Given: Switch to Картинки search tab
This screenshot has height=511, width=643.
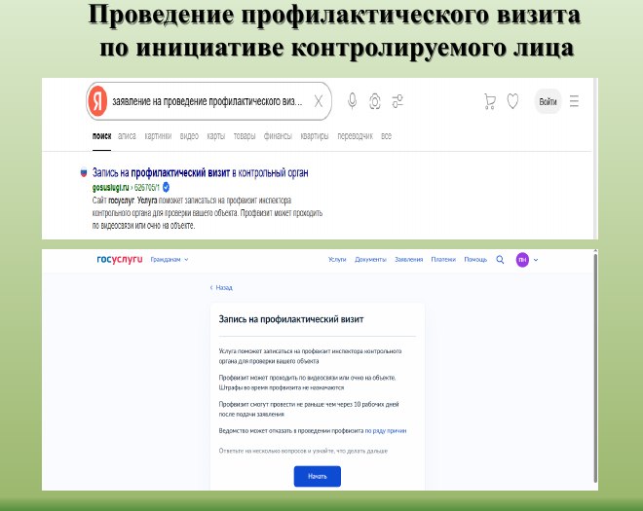Looking at the screenshot, I should 158,136.
